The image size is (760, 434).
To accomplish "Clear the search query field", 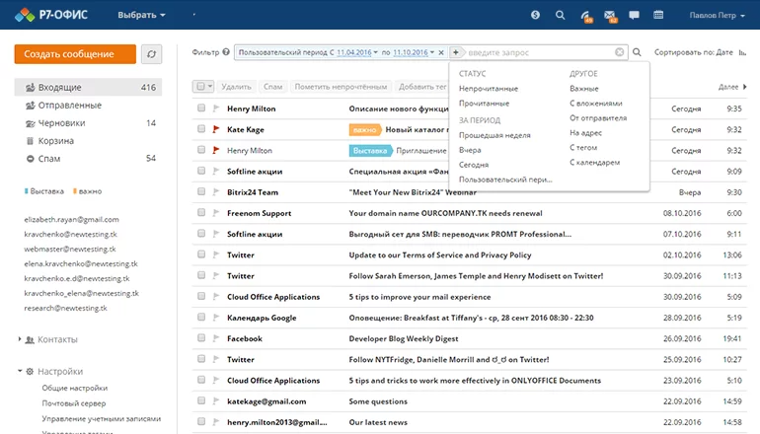I will click(620, 52).
